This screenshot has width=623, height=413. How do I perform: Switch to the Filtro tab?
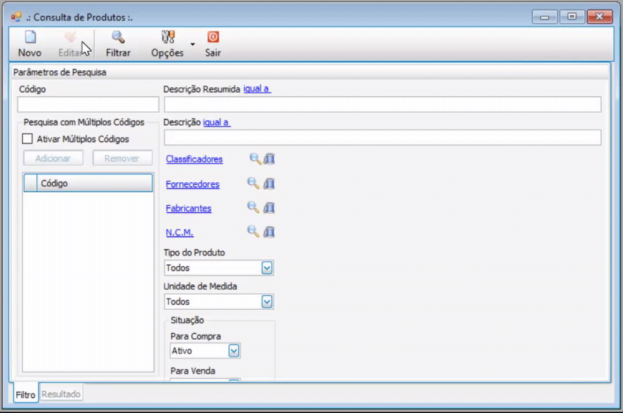[x=26, y=394]
